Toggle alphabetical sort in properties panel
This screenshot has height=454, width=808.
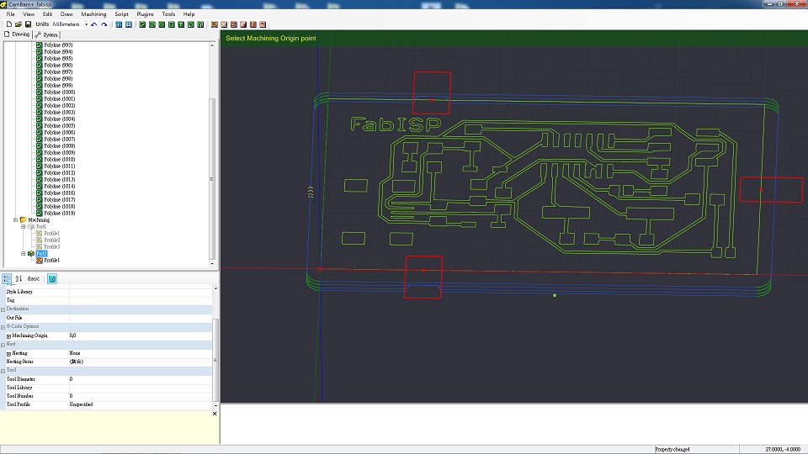coord(19,278)
